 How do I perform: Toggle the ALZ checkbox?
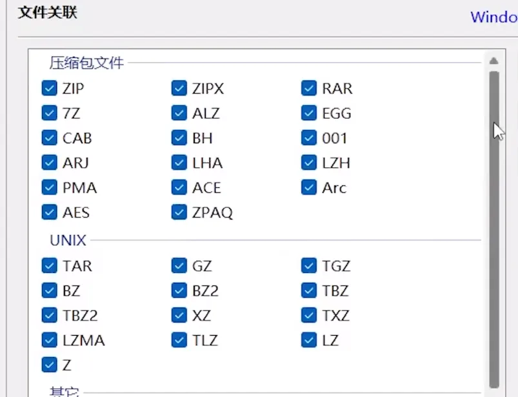[179, 114]
